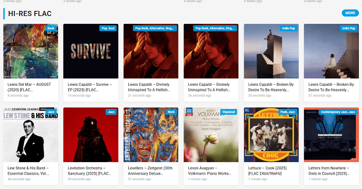362x189 pixels.
Task: Click the '50 seconds ago' timestamp
Action: [x=79, y=179]
